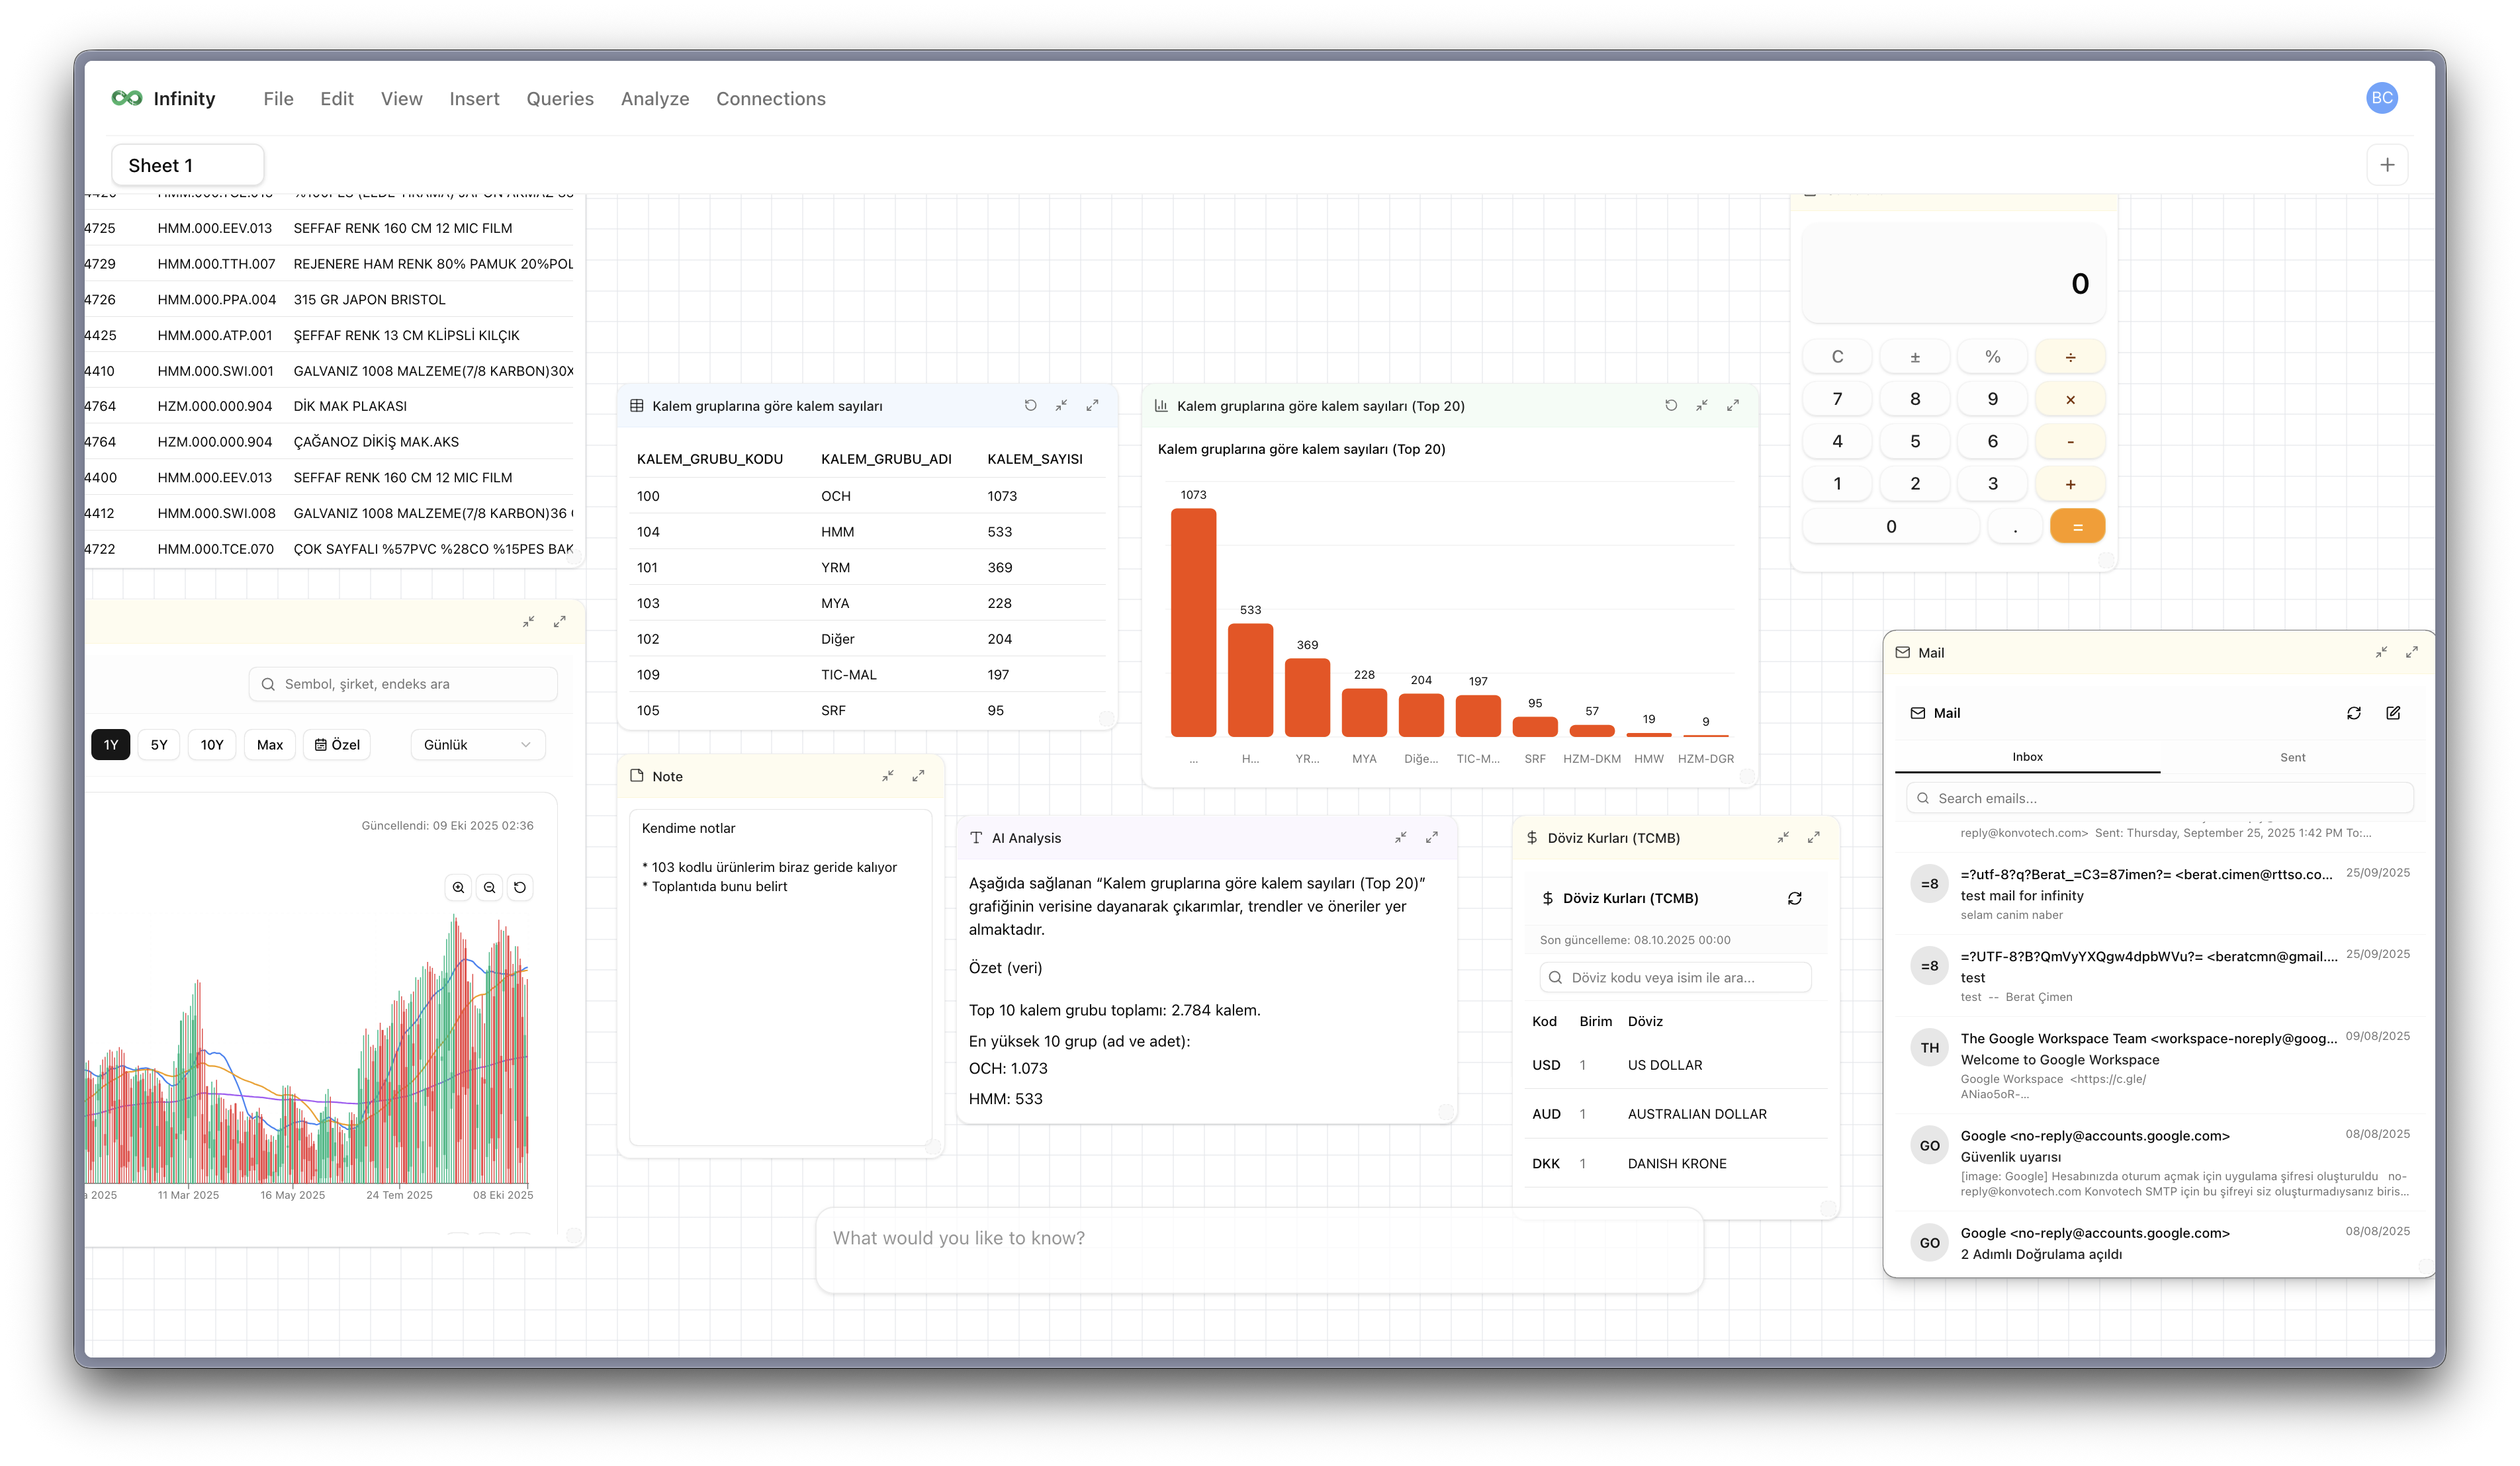The width and height of the screenshot is (2520, 1466).
Task: Expand the Kalem gruplarına table widget to fullscreen
Action: click(1092, 405)
